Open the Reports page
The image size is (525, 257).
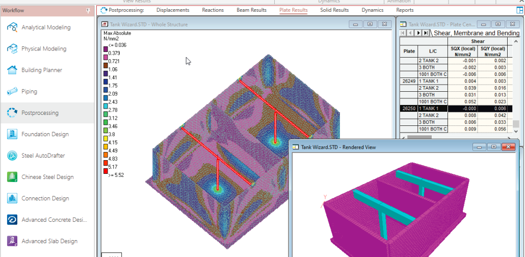tap(405, 10)
